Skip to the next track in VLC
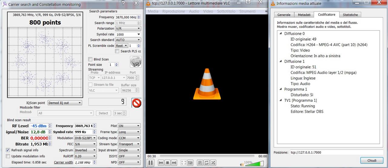The image size is (388, 168). pos(174,163)
